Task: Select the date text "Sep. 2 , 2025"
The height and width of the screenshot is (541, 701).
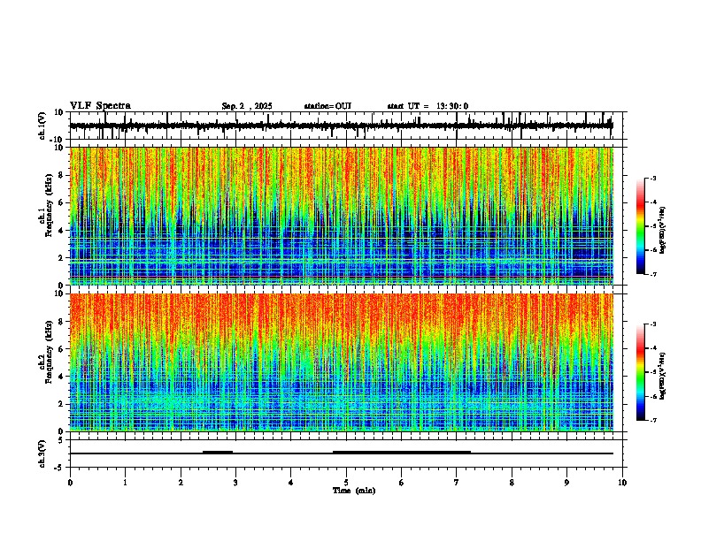Action: [247, 106]
